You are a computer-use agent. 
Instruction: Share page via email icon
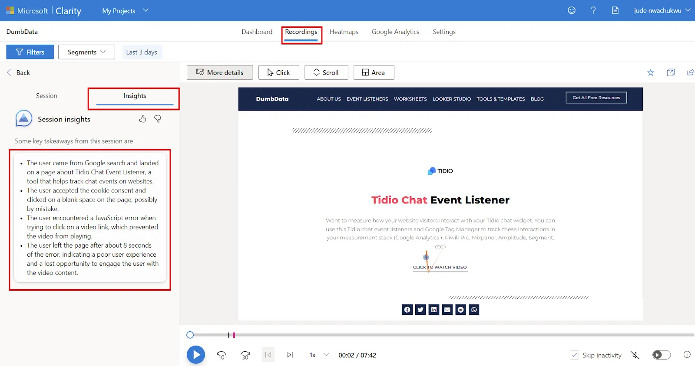[447, 310]
